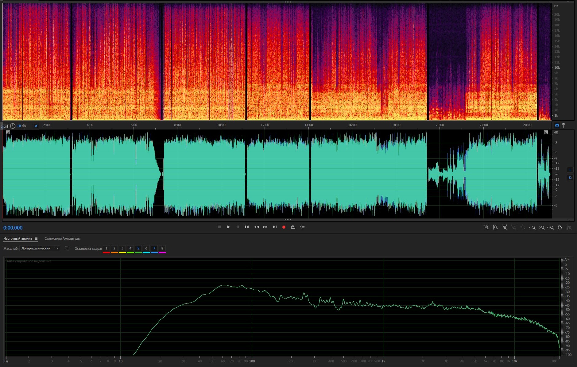Toggle hold frame 7
This screenshot has width=577, height=367.
[x=154, y=248]
